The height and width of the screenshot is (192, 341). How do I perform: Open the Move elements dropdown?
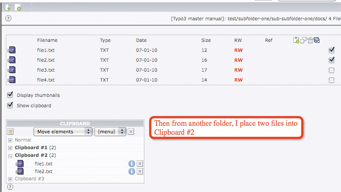click(63, 132)
